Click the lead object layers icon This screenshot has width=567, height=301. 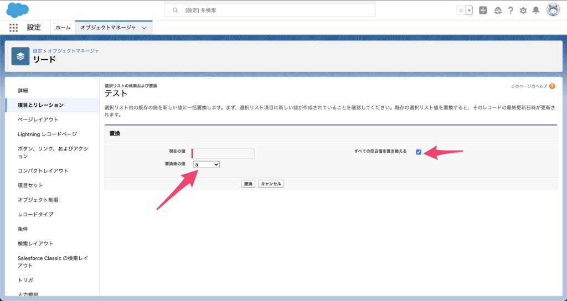20,56
